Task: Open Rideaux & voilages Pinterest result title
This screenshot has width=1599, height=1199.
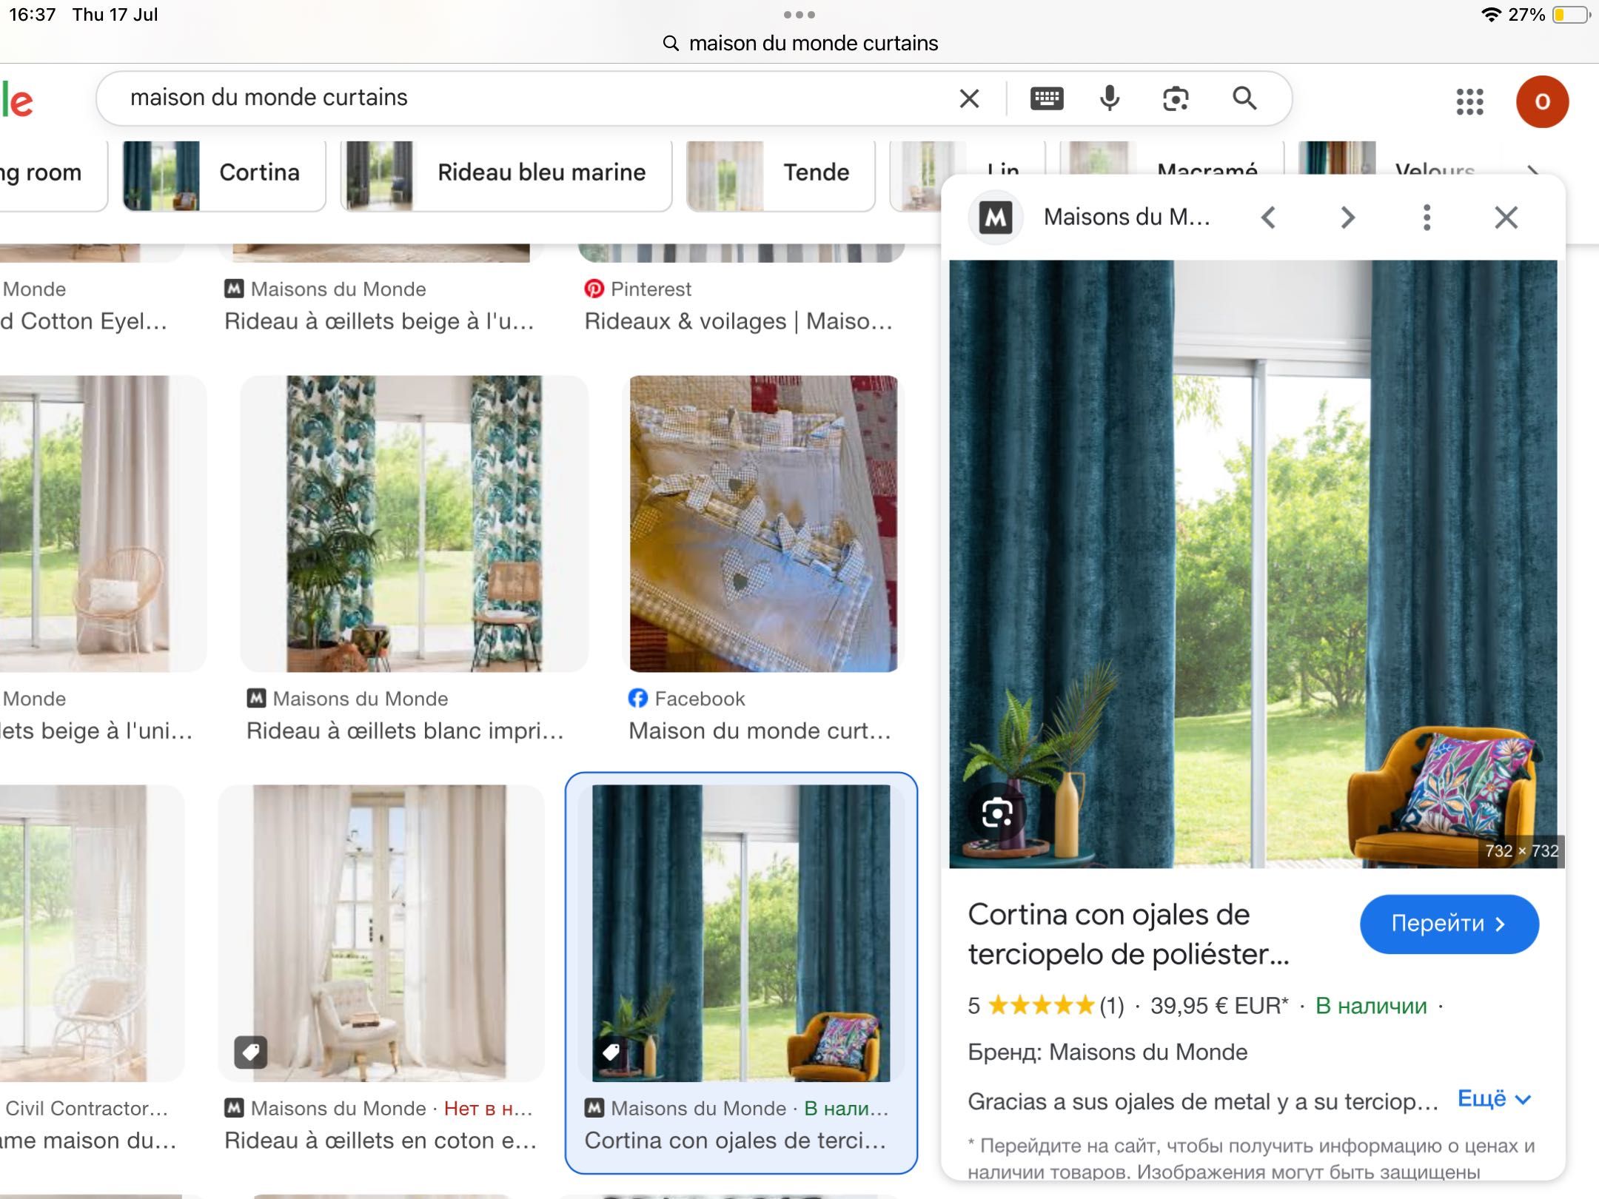Action: pos(738,321)
